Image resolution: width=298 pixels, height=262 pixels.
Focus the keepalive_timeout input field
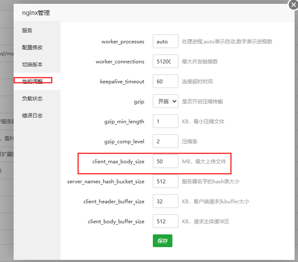click(x=166, y=81)
